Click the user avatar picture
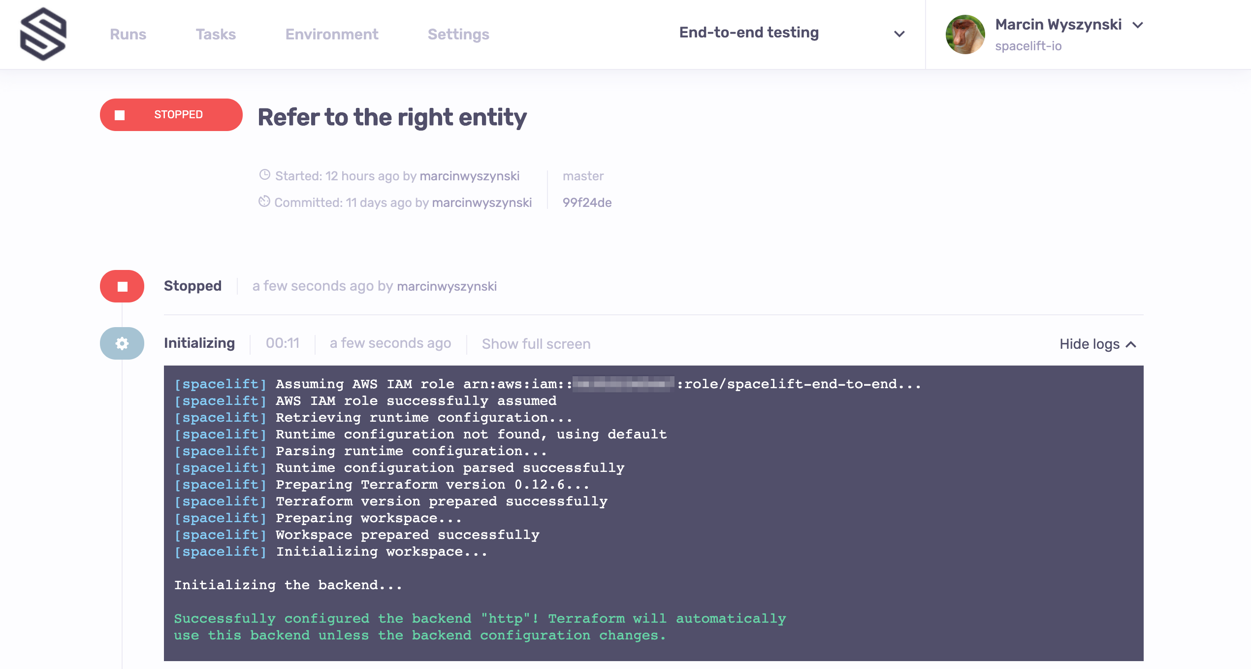This screenshot has height=669, width=1251. pos(964,34)
